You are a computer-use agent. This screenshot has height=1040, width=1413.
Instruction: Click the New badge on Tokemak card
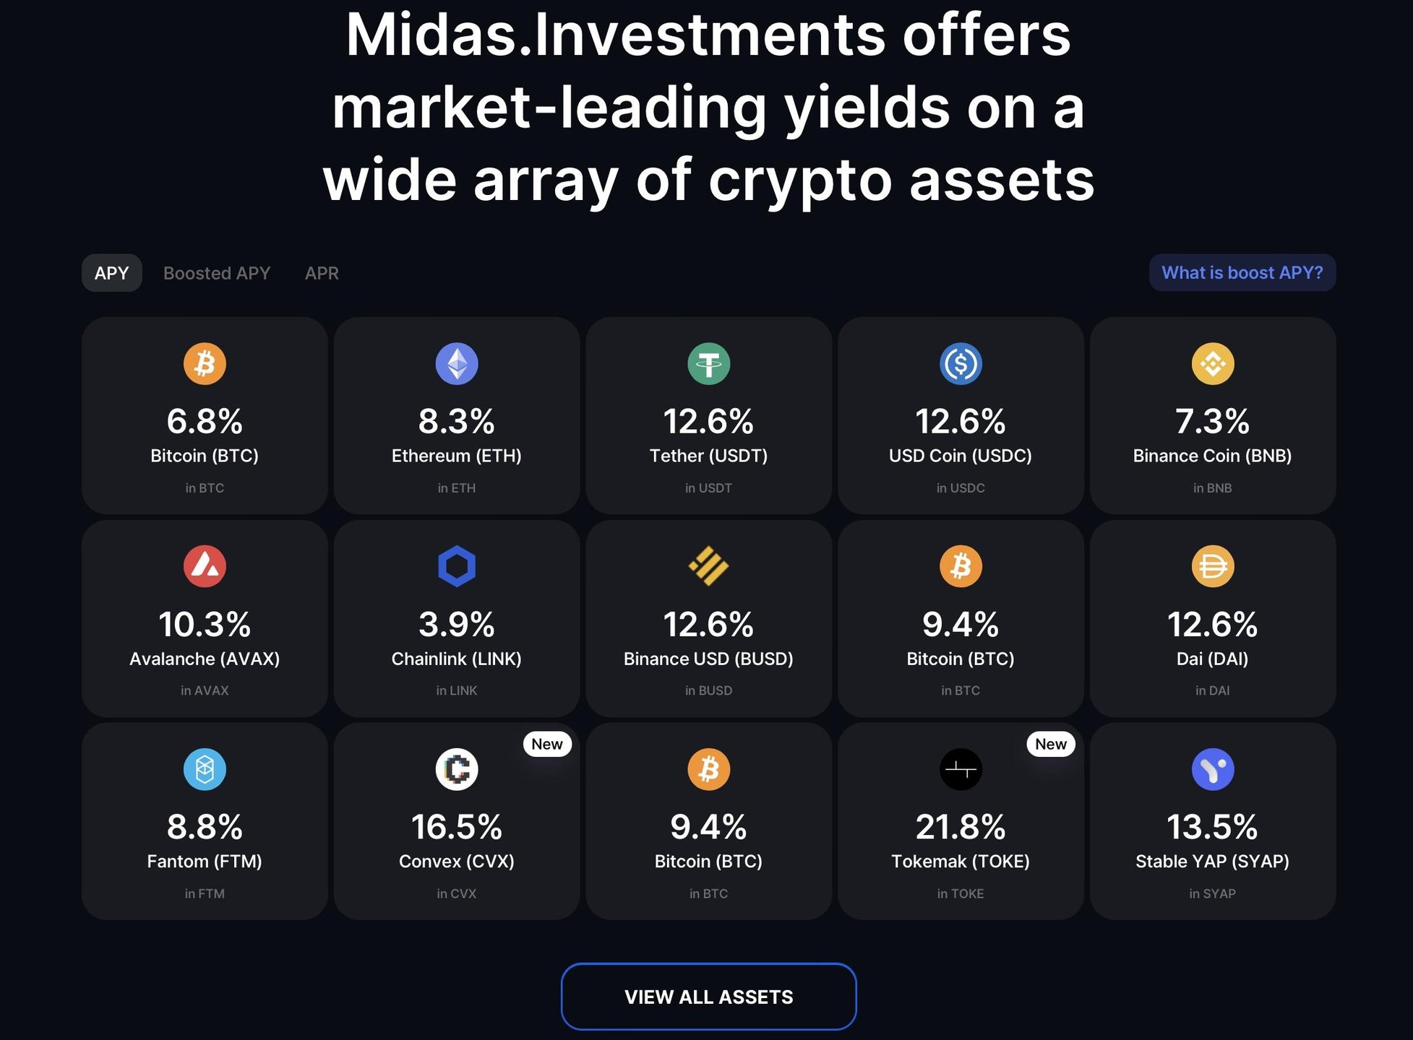pos(1050,744)
